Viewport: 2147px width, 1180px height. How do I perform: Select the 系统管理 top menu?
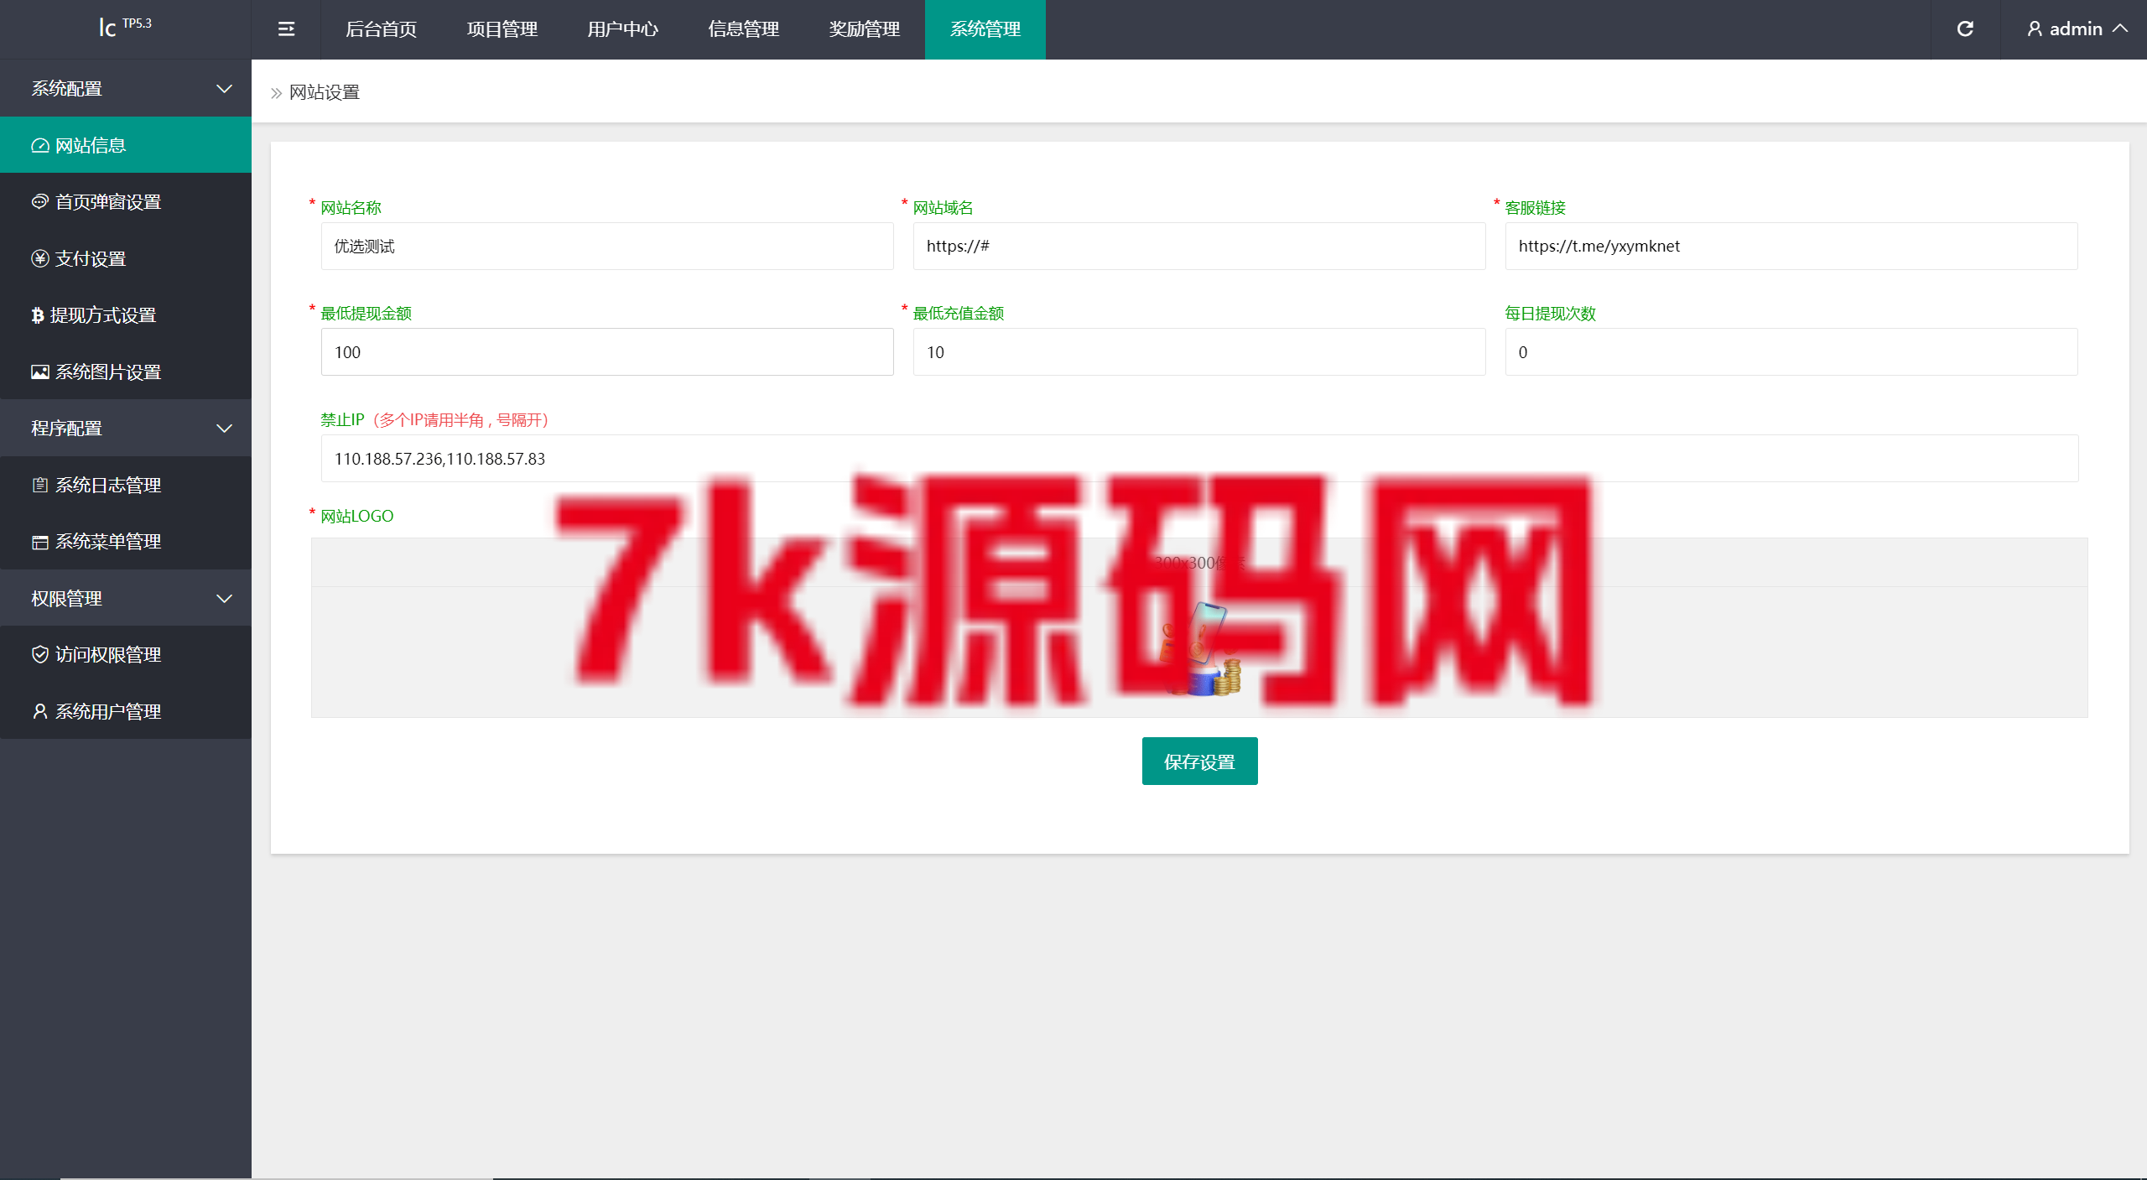(985, 29)
